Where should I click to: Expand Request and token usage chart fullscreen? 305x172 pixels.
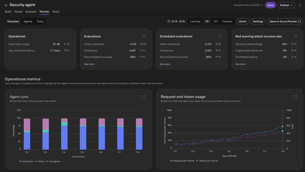point(295,97)
